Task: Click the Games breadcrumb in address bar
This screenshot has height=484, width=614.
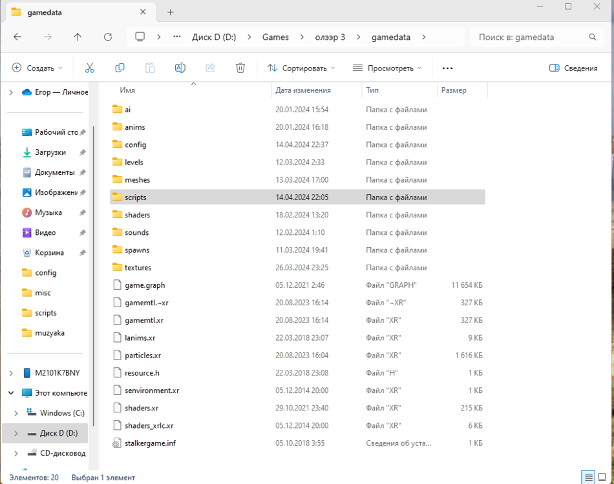Action: [x=275, y=37]
